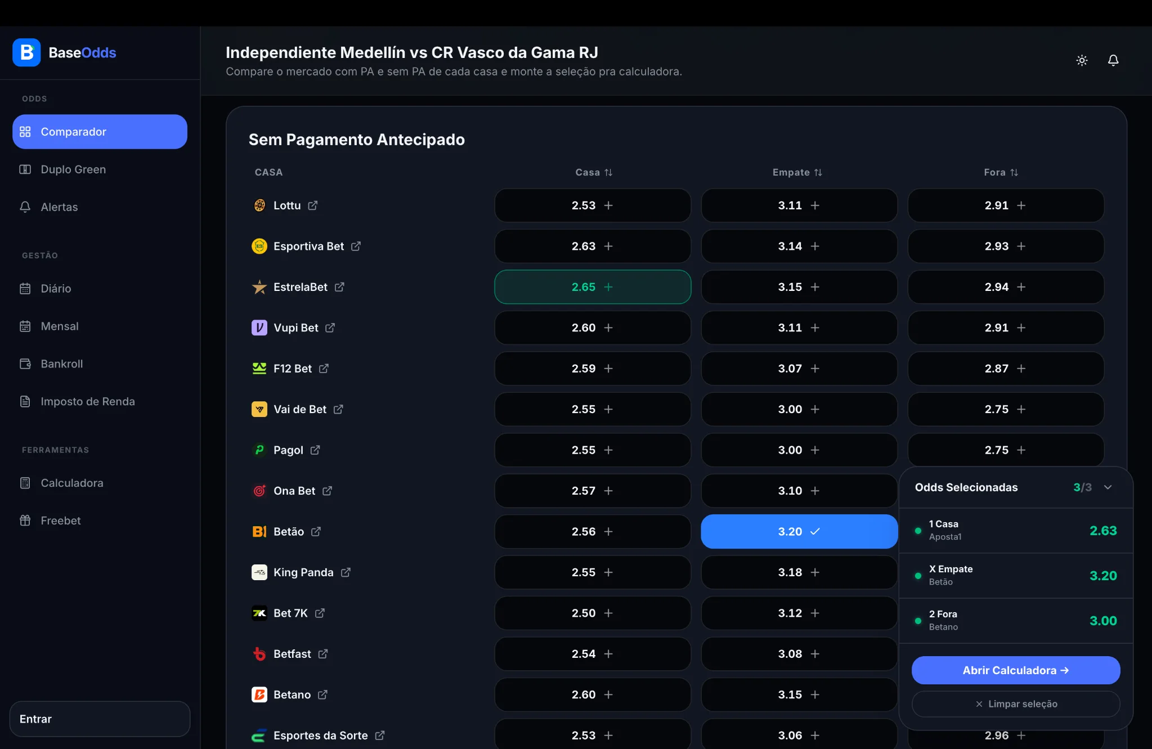Click the Entrar login button
Screen dimensions: 1152x749
(100, 719)
